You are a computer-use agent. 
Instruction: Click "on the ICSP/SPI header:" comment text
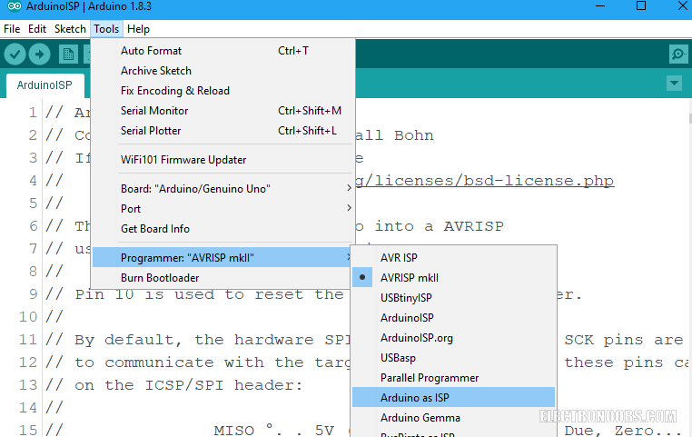(189, 385)
